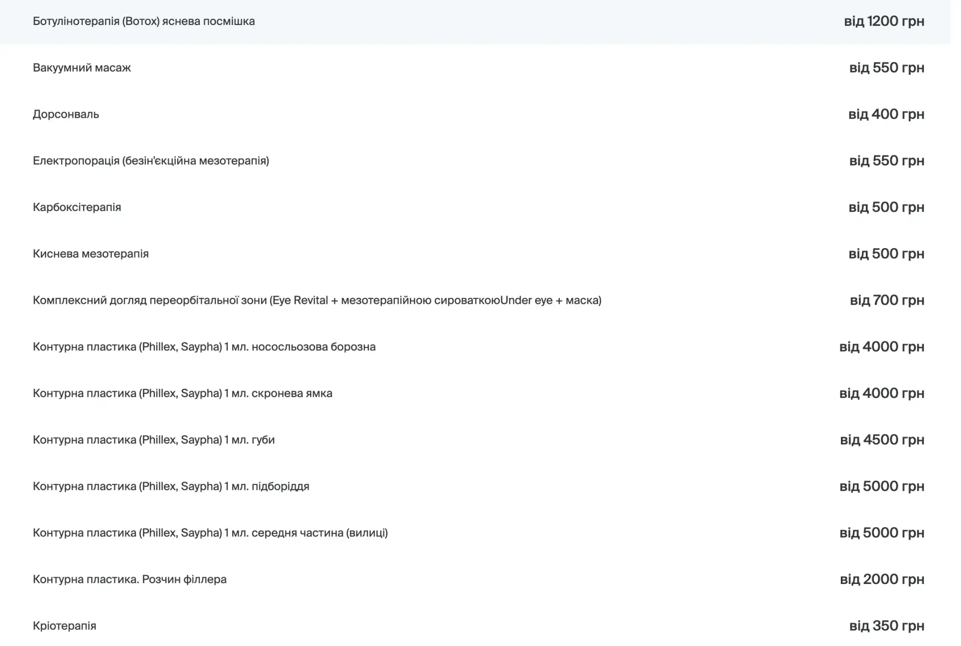
Task: Open the Кріотерапія service
Action: tap(64, 626)
